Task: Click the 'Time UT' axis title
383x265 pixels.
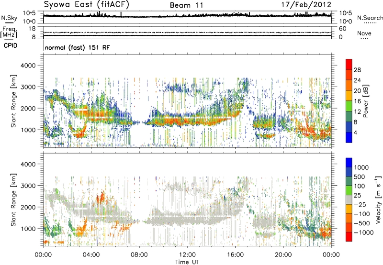Action: coord(187,262)
